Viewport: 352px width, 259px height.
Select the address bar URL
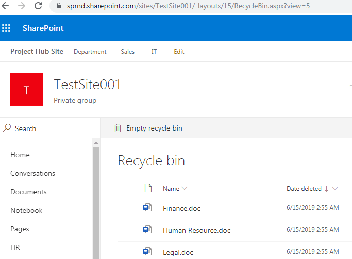pos(188,6)
